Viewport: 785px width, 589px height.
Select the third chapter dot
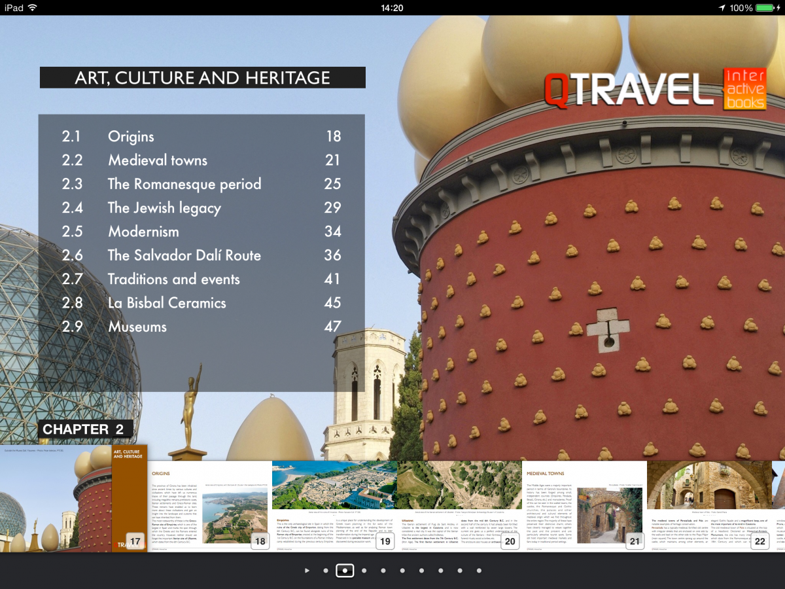[364, 571]
